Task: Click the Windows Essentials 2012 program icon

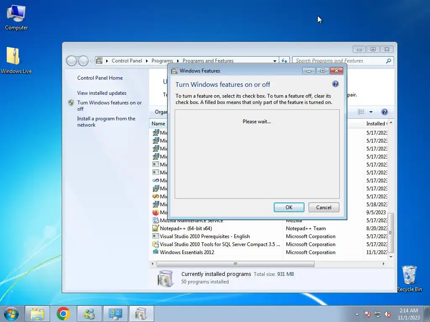Action: [155, 252]
